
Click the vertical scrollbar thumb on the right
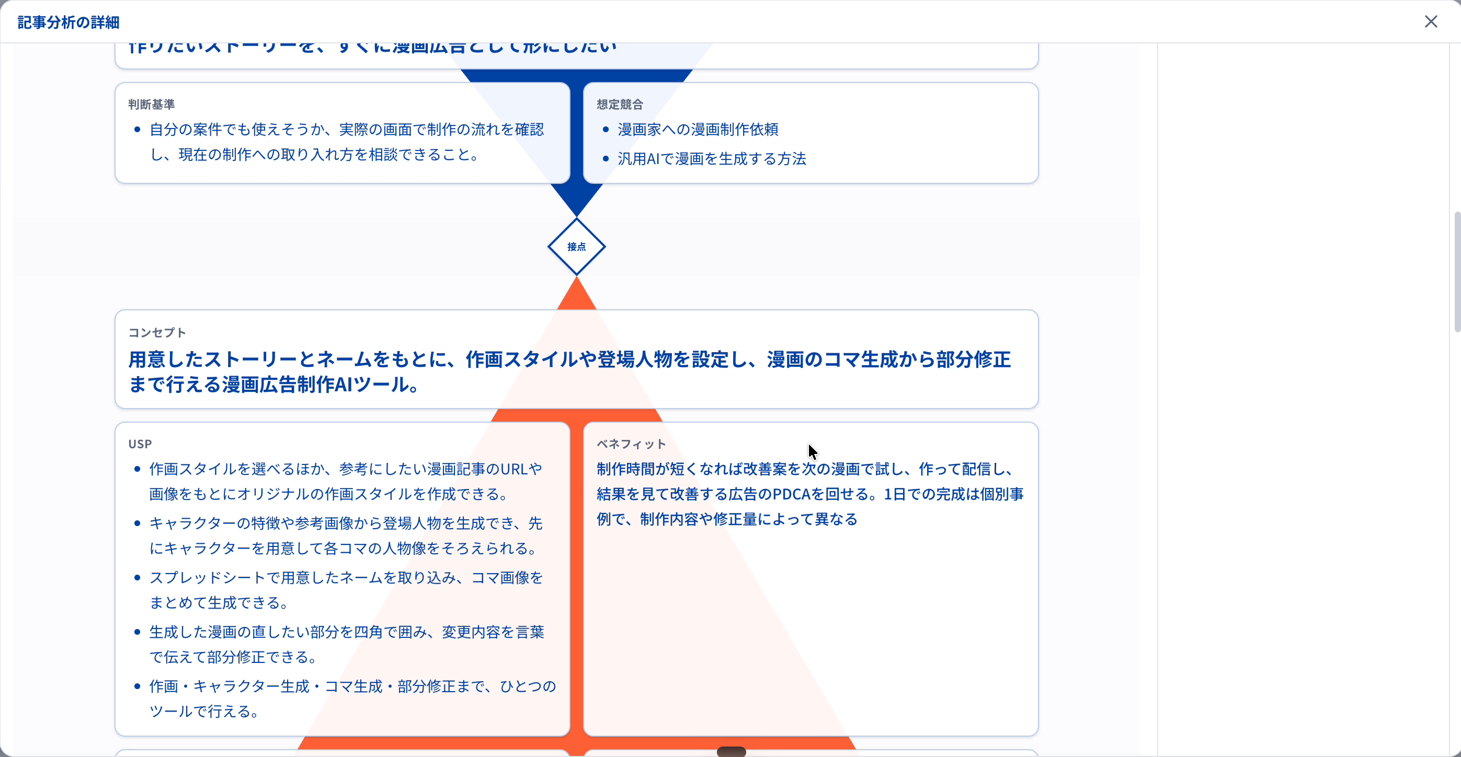(x=1456, y=272)
